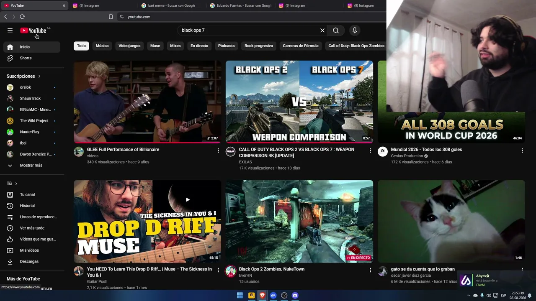Go back with the browser back arrow
The image size is (536, 301).
pyautogui.click(x=5, y=17)
